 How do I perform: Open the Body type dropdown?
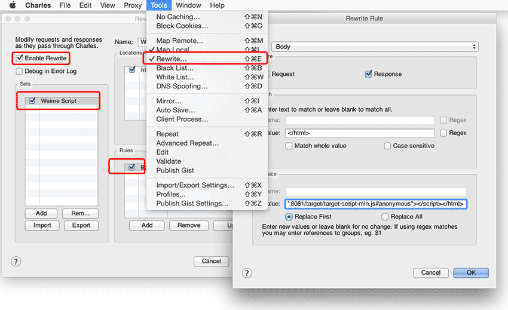pyautogui.click(x=374, y=47)
